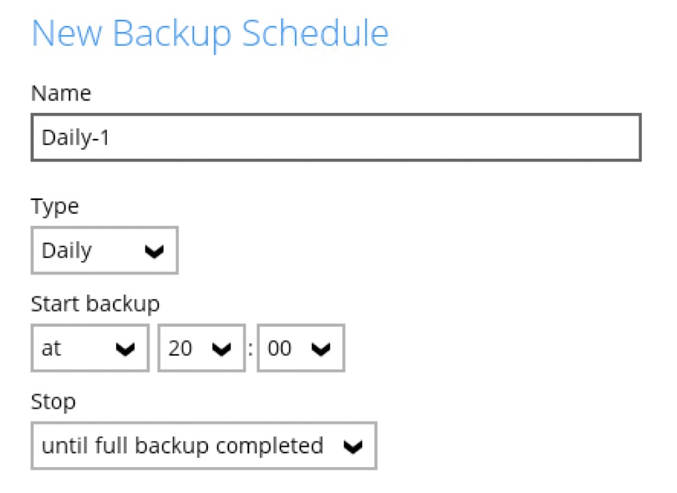Open the Start backup 'at' dropdown

coord(90,349)
